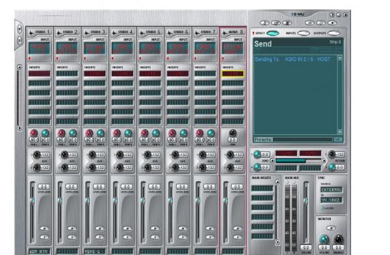
Task: Click the red clip indicator on Stereo 4
Action: pos(112,58)
